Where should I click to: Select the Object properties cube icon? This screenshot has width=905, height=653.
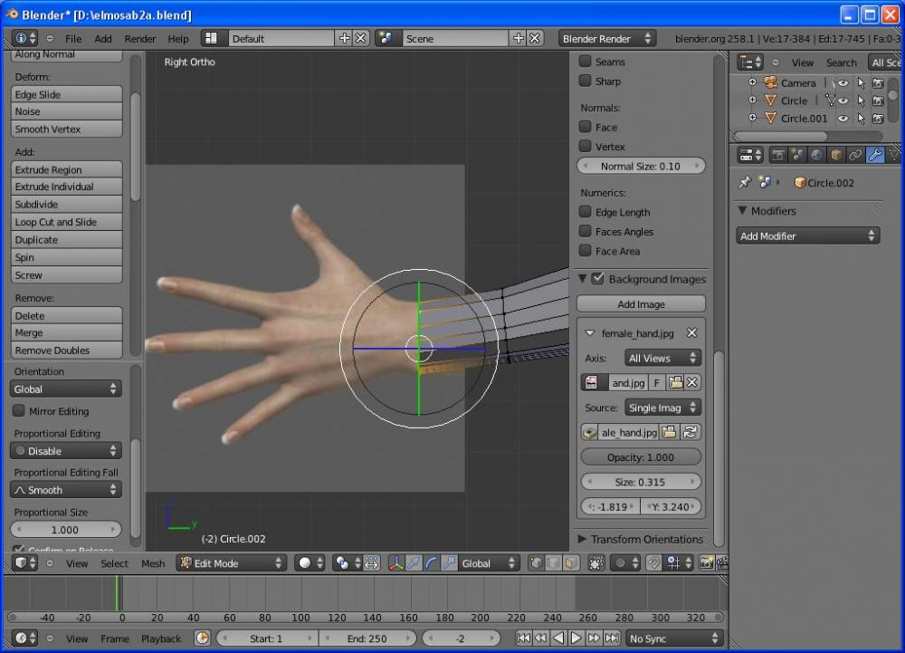point(836,155)
